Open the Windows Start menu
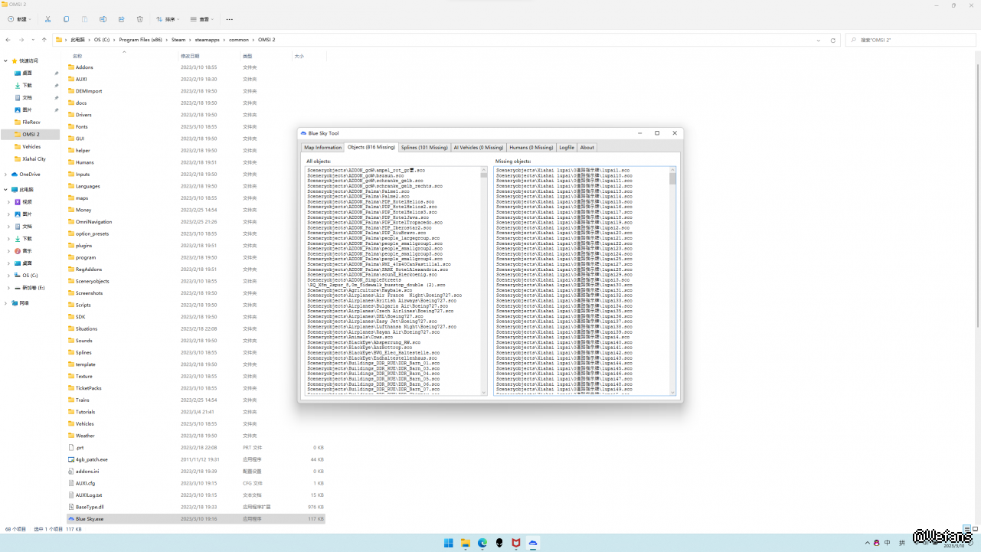 [448, 543]
